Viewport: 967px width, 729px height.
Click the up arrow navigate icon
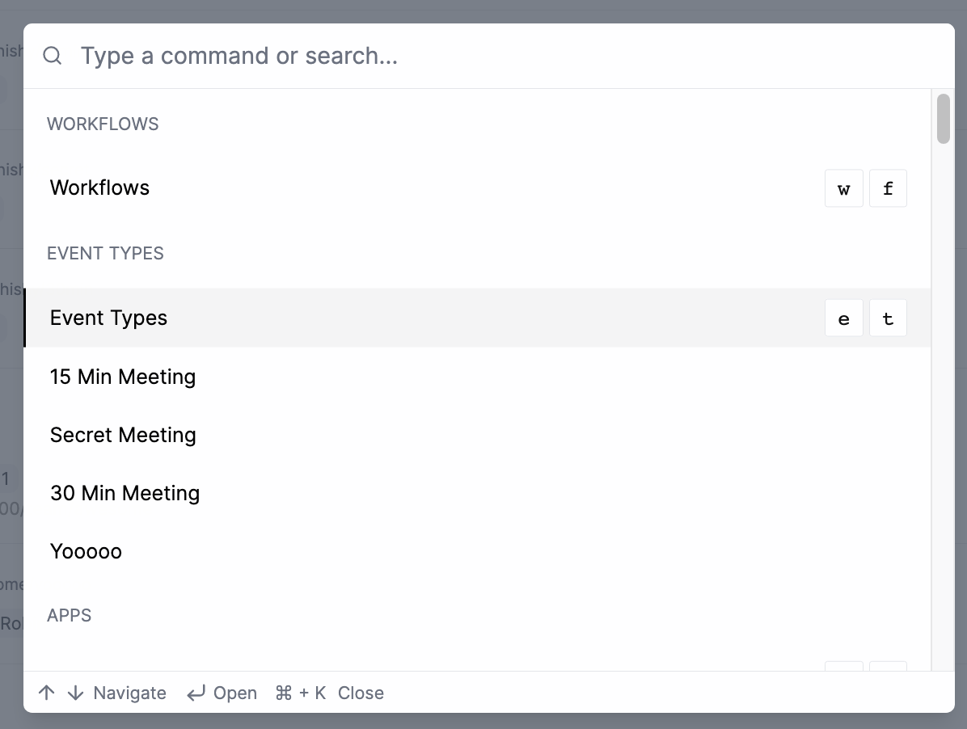(47, 693)
